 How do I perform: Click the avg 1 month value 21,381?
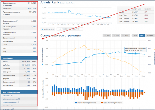pyautogui.click(x=135, y=18)
